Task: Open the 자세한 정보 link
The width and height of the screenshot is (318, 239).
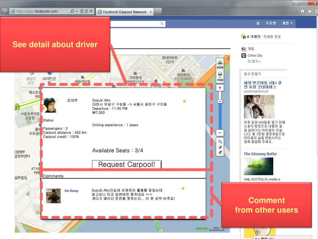Action: (x=272, y=37)
